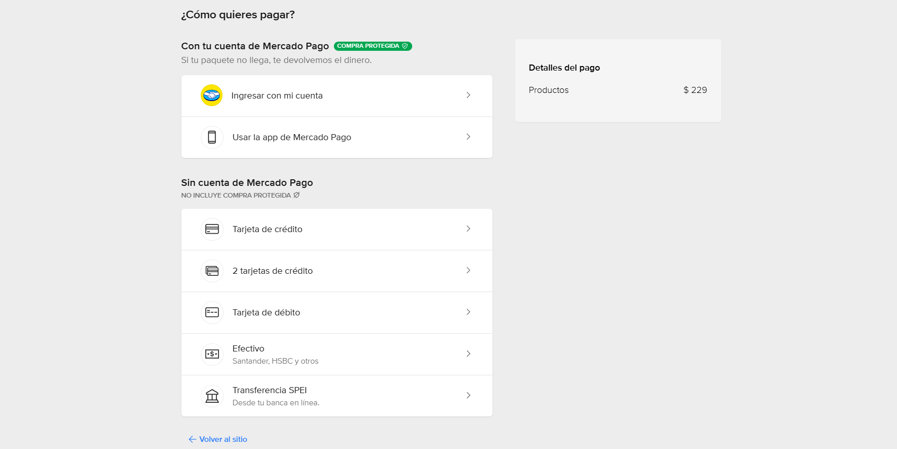Click the single credit card icon
Image resolution: width=897 pixels, height=449 pixels.
point(212,229)
